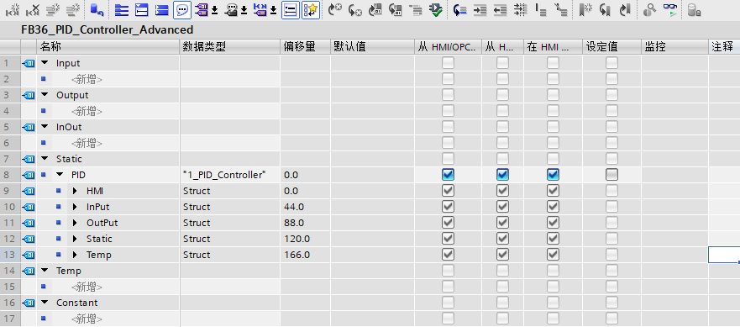Click the purple tag icon with arrows
740x327 pixels.
tap(260, 9)
